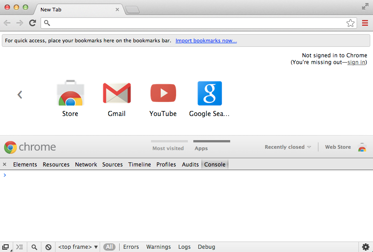The image size is (373, 252).
Task: Open the Elements panel
Action: tap(25, 164)
